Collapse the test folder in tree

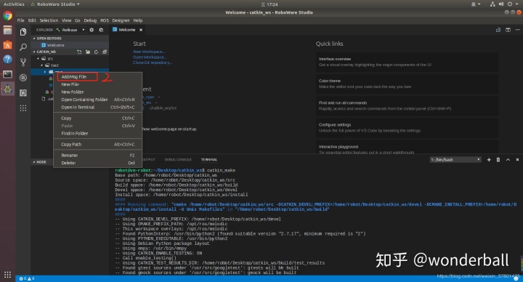click(x=41, y=65)
